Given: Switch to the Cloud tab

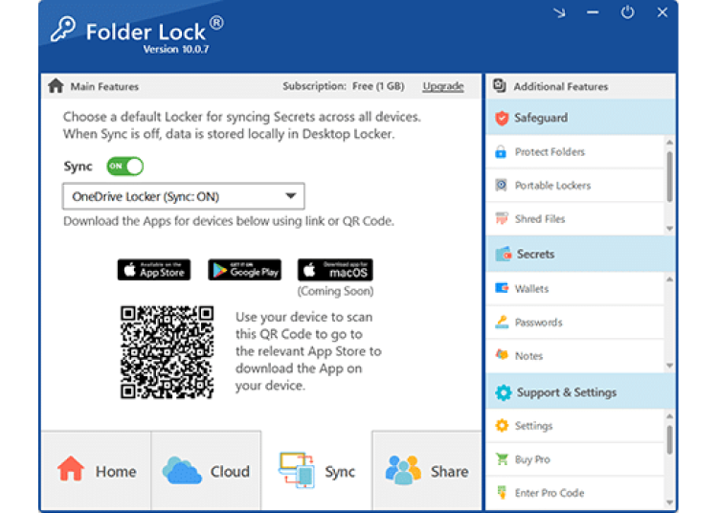Looking at the screenshot, I should click(x=206, y=471).
